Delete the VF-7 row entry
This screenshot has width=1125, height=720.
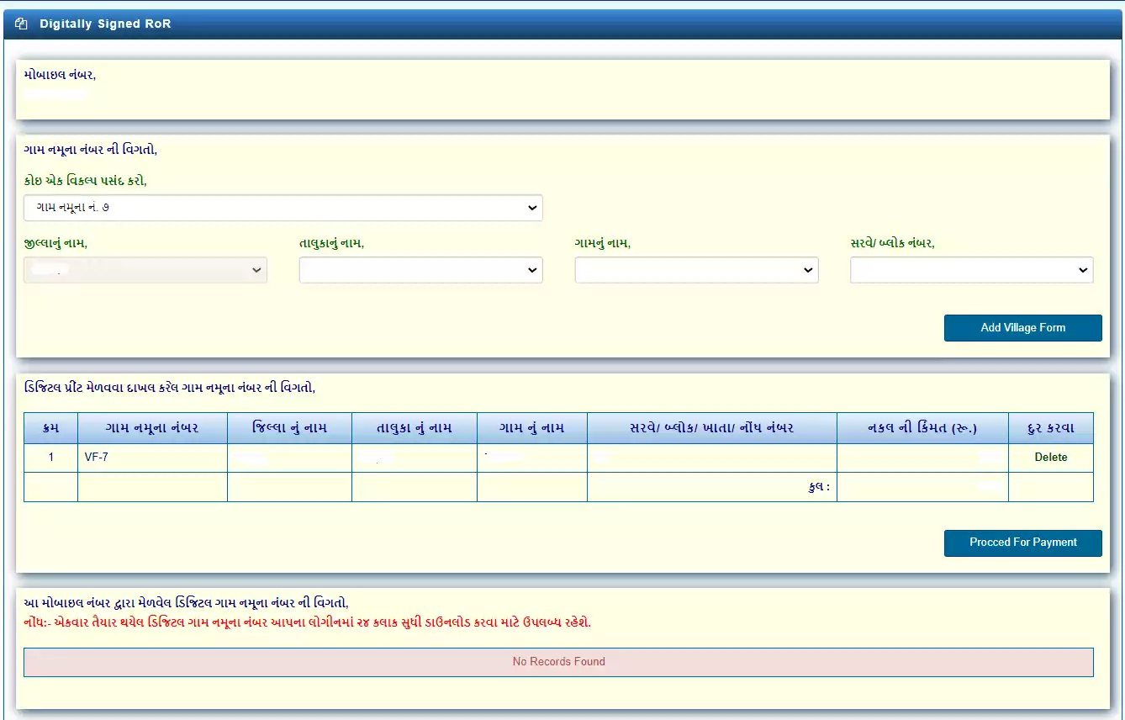(1050, 458)
